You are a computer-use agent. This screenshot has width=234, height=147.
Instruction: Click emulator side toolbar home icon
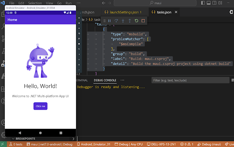point(79,59)
